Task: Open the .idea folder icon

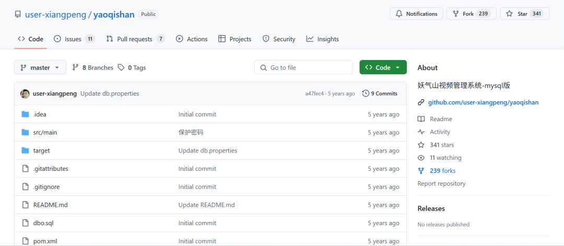Action: [x=25, y=114]
